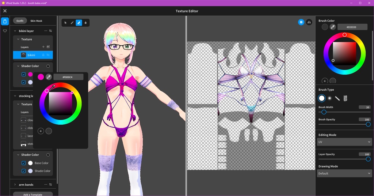Select the partly hidden 'ribb' layer thumbnail
374x196 pixels.
(23, 128)
